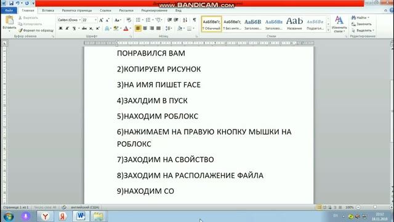The width and height of the screenshot is (394, 222).
Task: Click the Найти (Find) button
Action: [x=360, y=18]
